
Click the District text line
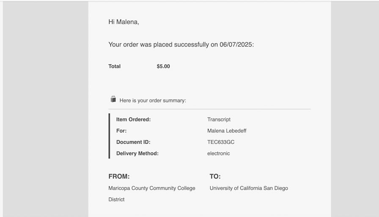pos(116,200)
